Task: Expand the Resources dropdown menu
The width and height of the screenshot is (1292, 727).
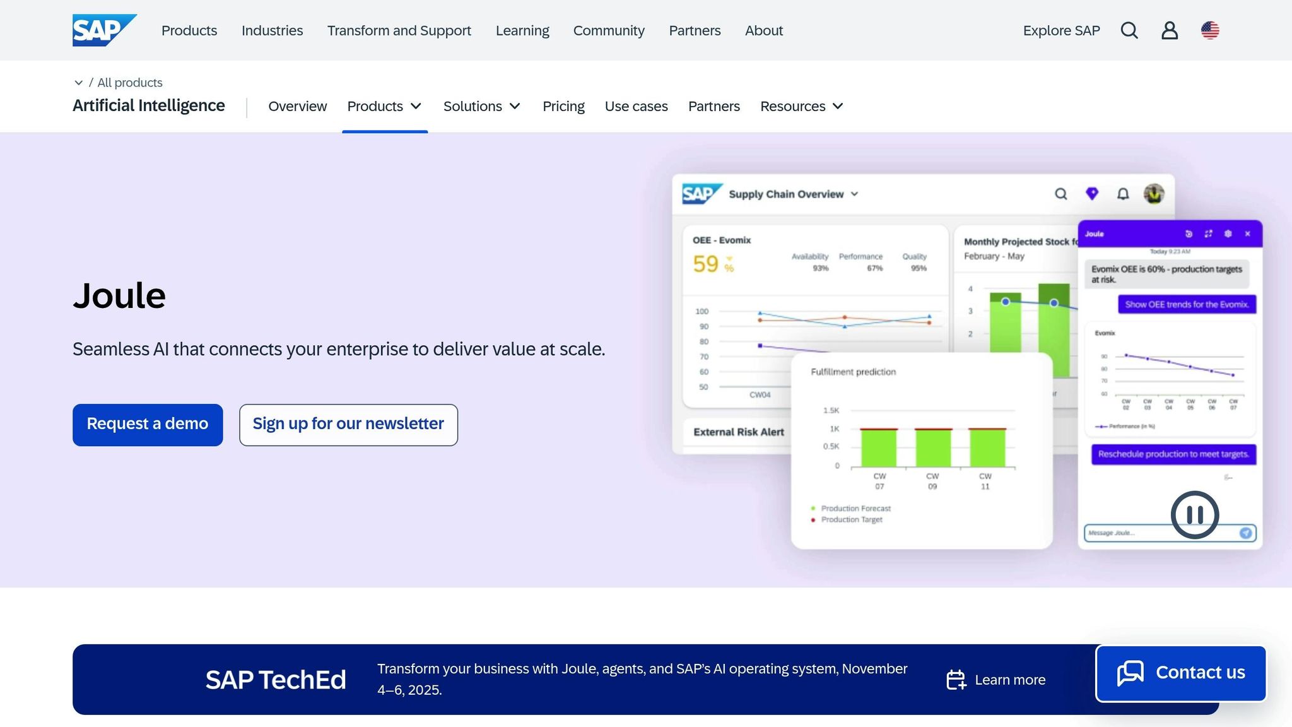Action: coord(801,106)
